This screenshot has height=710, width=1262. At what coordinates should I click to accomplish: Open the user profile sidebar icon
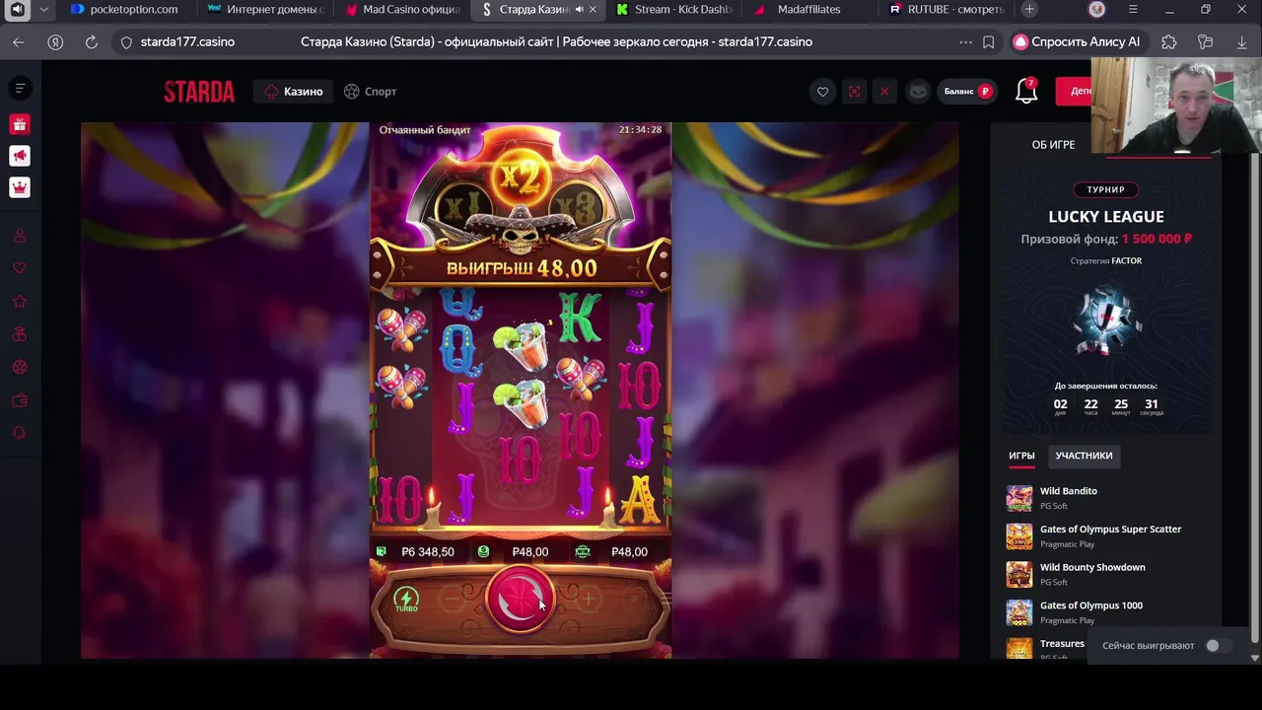(20, 236)
